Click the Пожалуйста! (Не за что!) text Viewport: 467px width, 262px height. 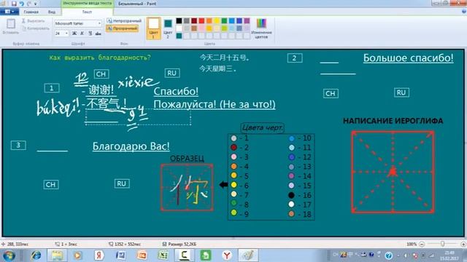pos(215,104)
